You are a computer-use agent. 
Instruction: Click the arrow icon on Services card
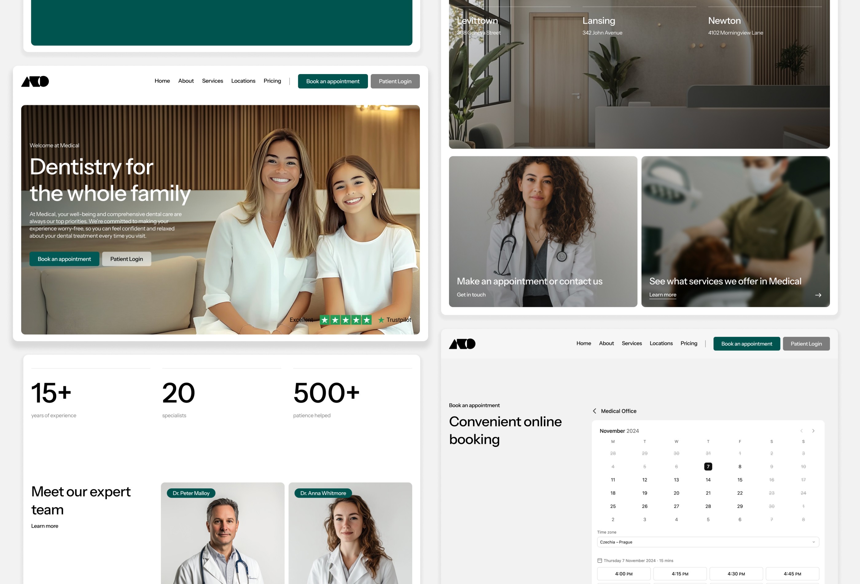pos(818,297)
